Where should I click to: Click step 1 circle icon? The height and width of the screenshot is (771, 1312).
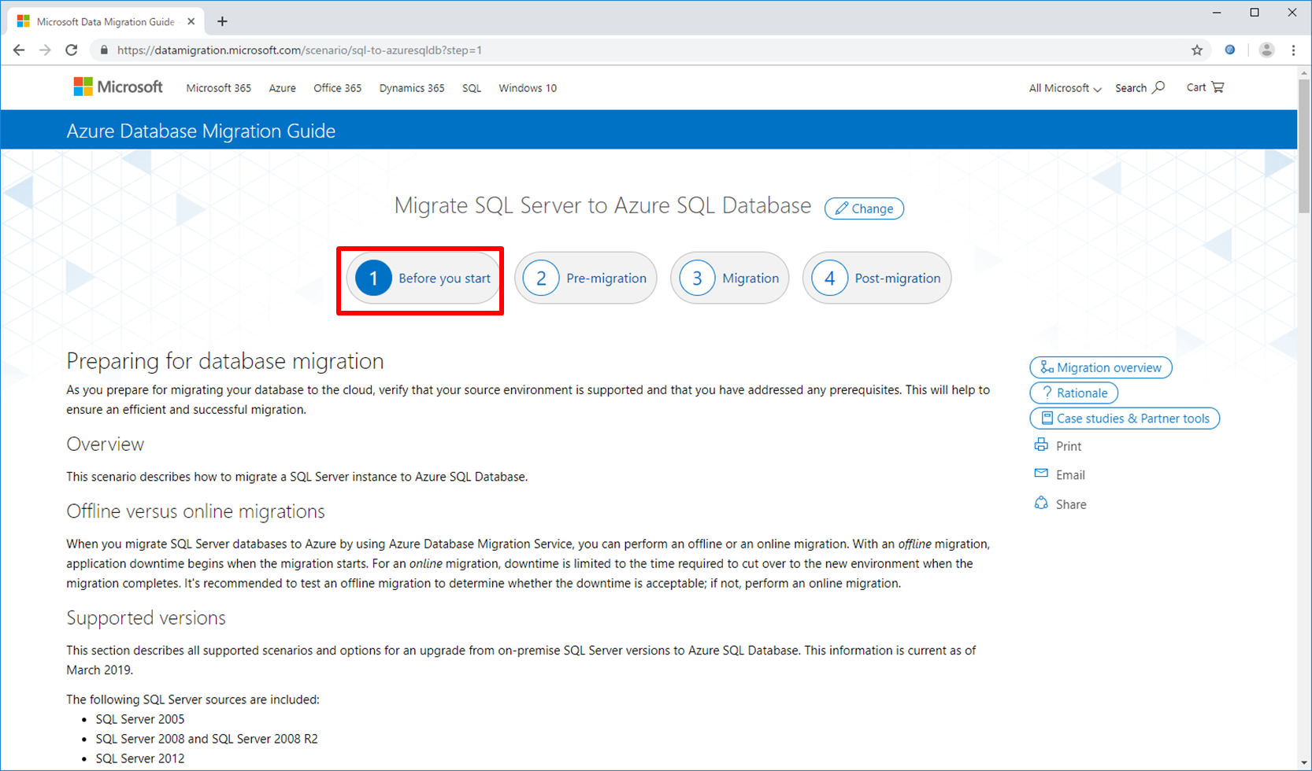tap(373, 278)
